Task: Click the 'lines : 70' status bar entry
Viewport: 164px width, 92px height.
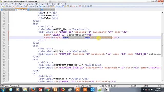Action: [88, 86]
